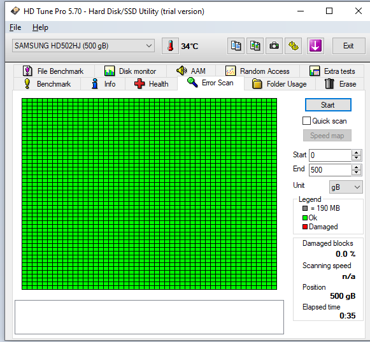370x342 pixels.
Task: Click the copy text to clipboard icon
Action: [x=236, y=46]
